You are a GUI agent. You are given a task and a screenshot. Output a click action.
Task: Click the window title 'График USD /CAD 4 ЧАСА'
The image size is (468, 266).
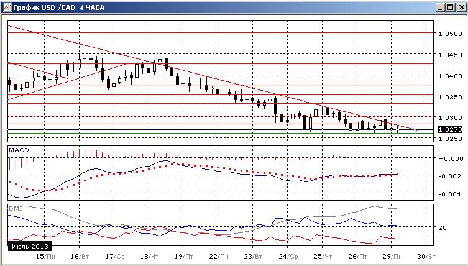click(x=59, y=7)
